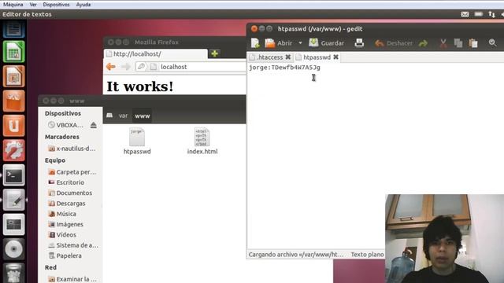Click the network arrows indicator in top panel
The image size is (504, 283).
coord(491,14)
